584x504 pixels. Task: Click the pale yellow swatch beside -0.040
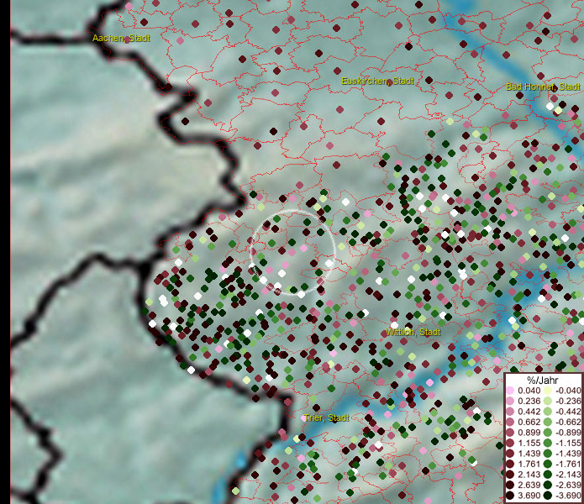coord(548,391)
